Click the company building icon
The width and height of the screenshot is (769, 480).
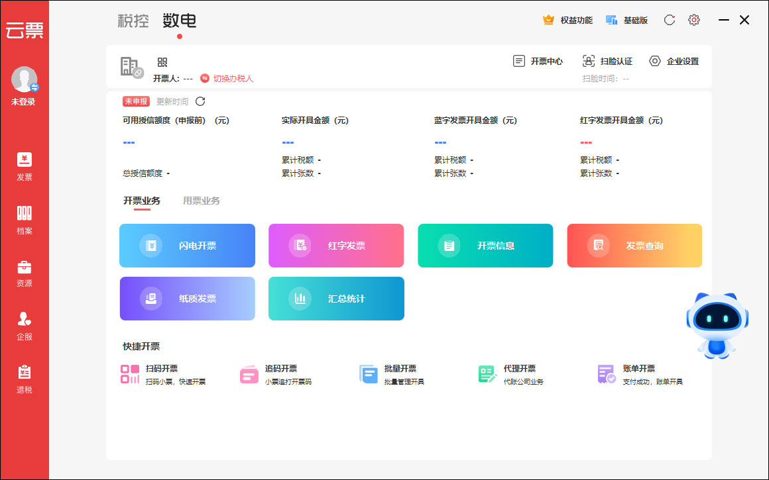[x=131, y=67]
